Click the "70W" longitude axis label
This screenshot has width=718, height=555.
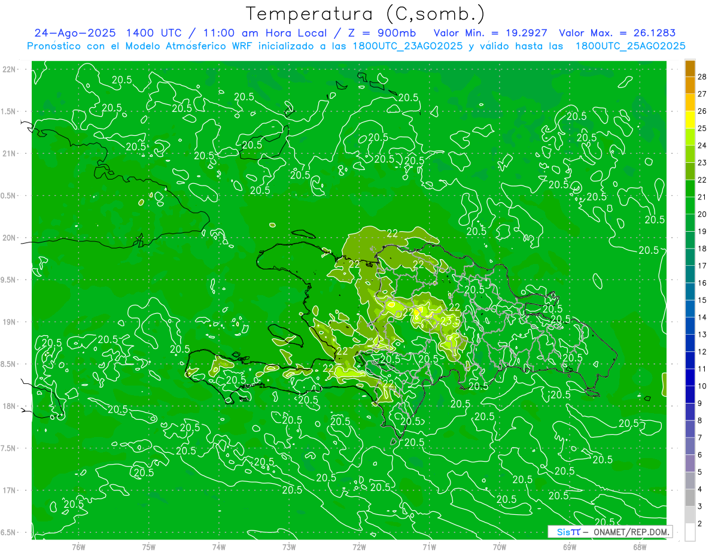pos(500,547)
